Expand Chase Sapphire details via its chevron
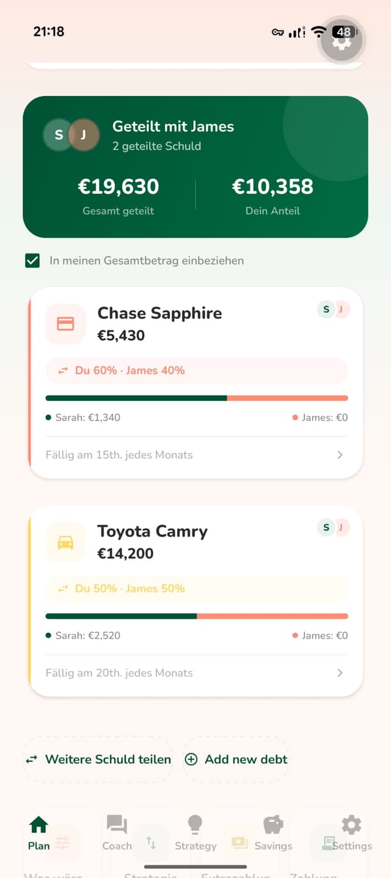 (340, 455)
